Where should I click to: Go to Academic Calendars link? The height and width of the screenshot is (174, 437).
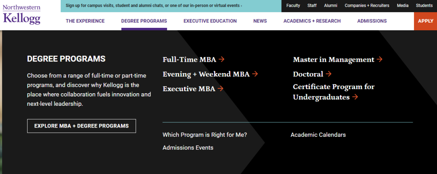318,135
